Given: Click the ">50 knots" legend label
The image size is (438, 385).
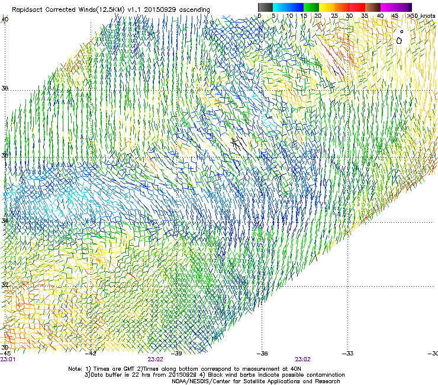Looking at the screenshot, I should [x=421, y=15].
